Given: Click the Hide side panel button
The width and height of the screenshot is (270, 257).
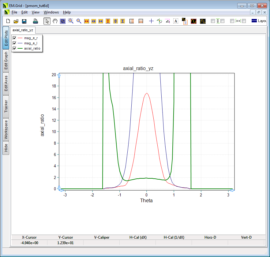Looking at the screenshot, I should [6, 148].
